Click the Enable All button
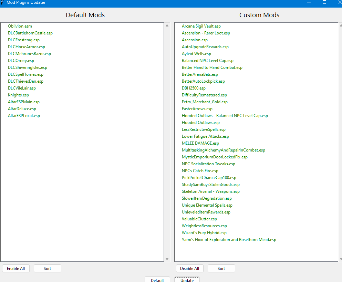Screen dimensions: 342x282 tap(16, 268)
